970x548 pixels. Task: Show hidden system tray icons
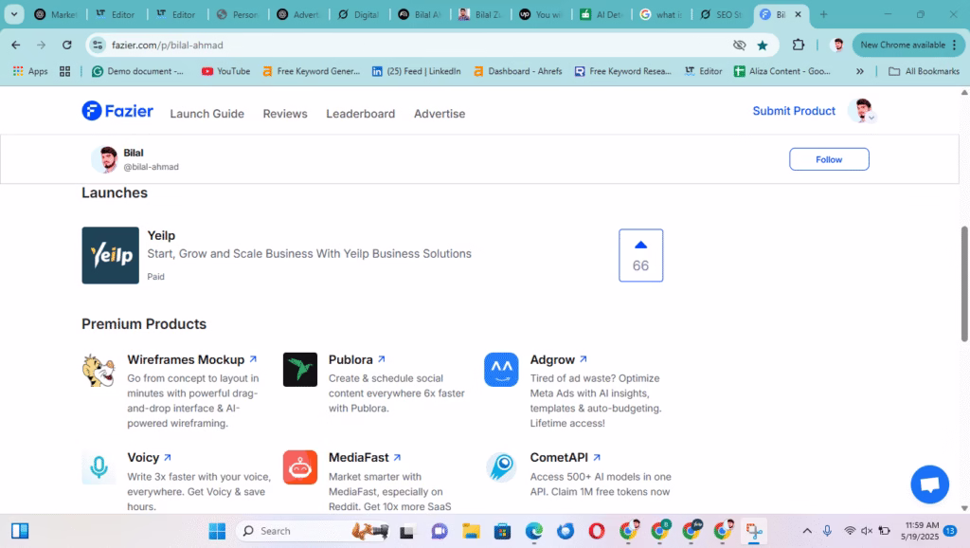[807, 531]
